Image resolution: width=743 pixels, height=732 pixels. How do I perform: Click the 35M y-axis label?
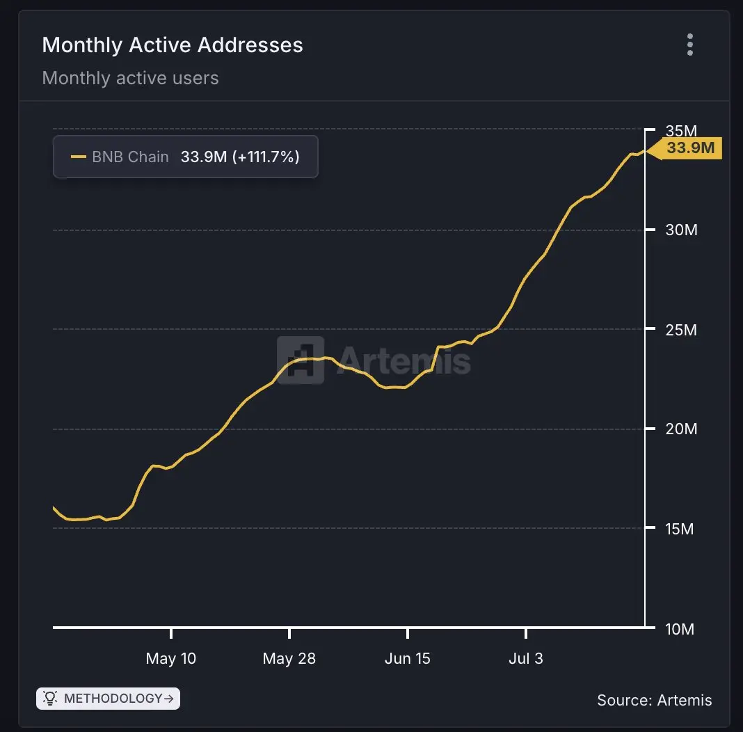(681, 130)
